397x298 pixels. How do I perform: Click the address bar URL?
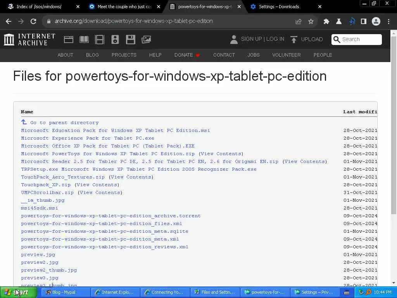[x=134, y=21]
